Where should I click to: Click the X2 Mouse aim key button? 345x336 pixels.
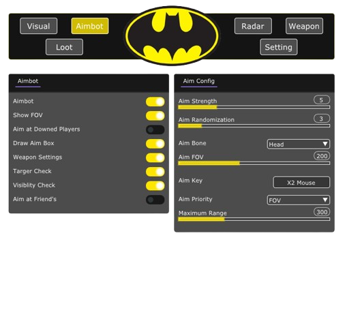[x=301, y=183]
